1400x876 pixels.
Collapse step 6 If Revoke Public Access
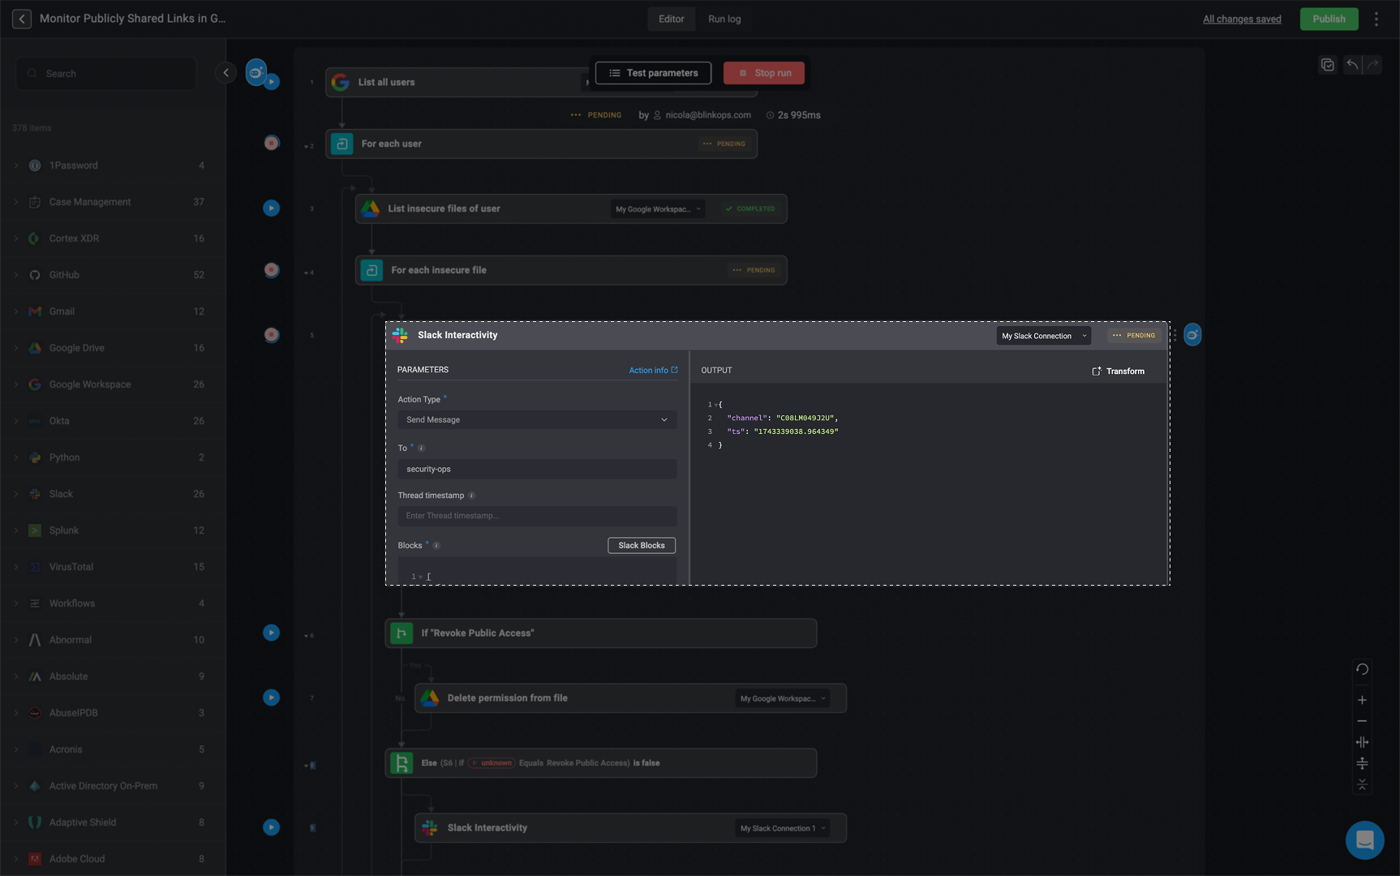306,636
